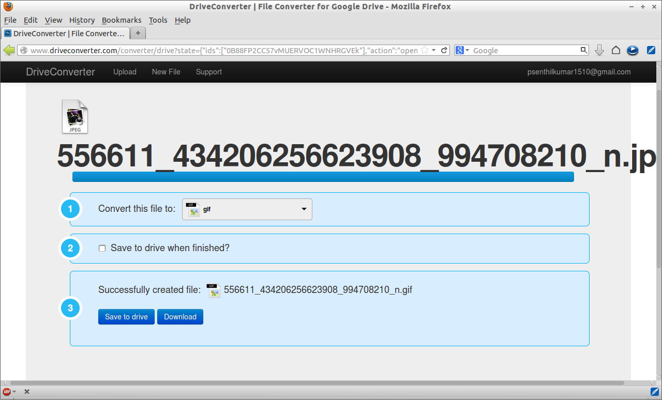The width and height of the screenshot is (662, 400).
Task: Click the horizontal scrollbar at the bottom
Action: point(317,383)
